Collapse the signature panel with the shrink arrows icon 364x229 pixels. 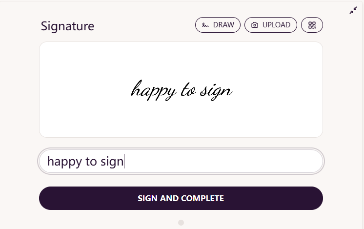coord(353,10)
